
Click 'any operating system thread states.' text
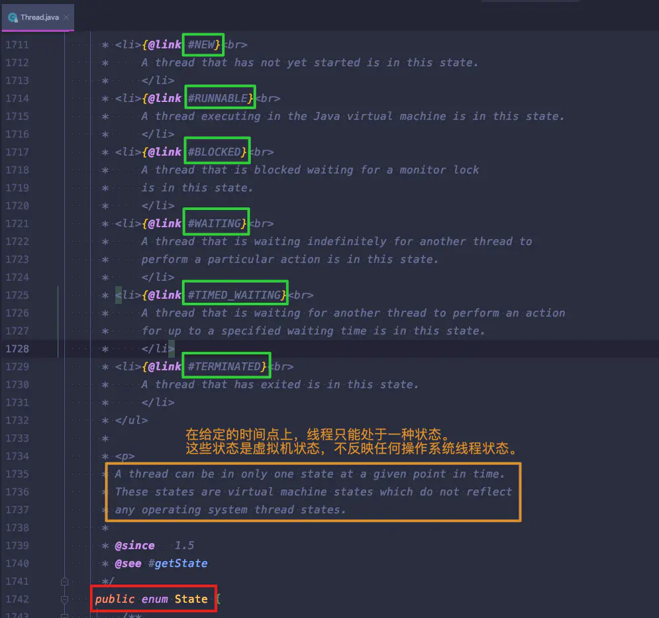(x=230, y=510)
